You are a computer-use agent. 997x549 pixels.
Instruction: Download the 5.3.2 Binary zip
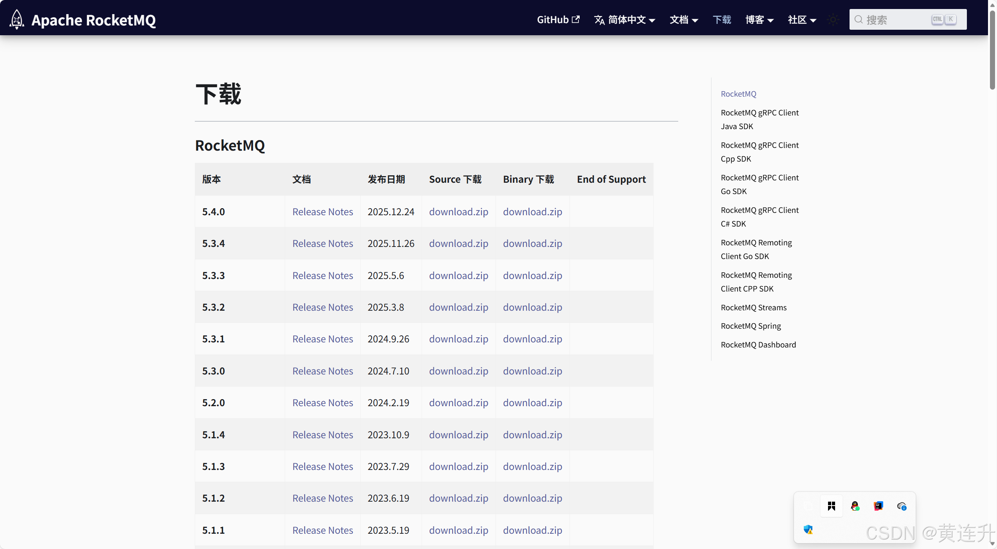(x=532, y=307)
